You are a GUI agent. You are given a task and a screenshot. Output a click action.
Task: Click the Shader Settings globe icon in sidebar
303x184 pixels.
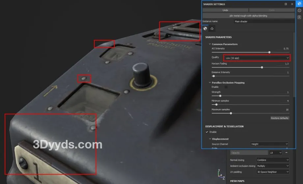click(x=299, y=4)
